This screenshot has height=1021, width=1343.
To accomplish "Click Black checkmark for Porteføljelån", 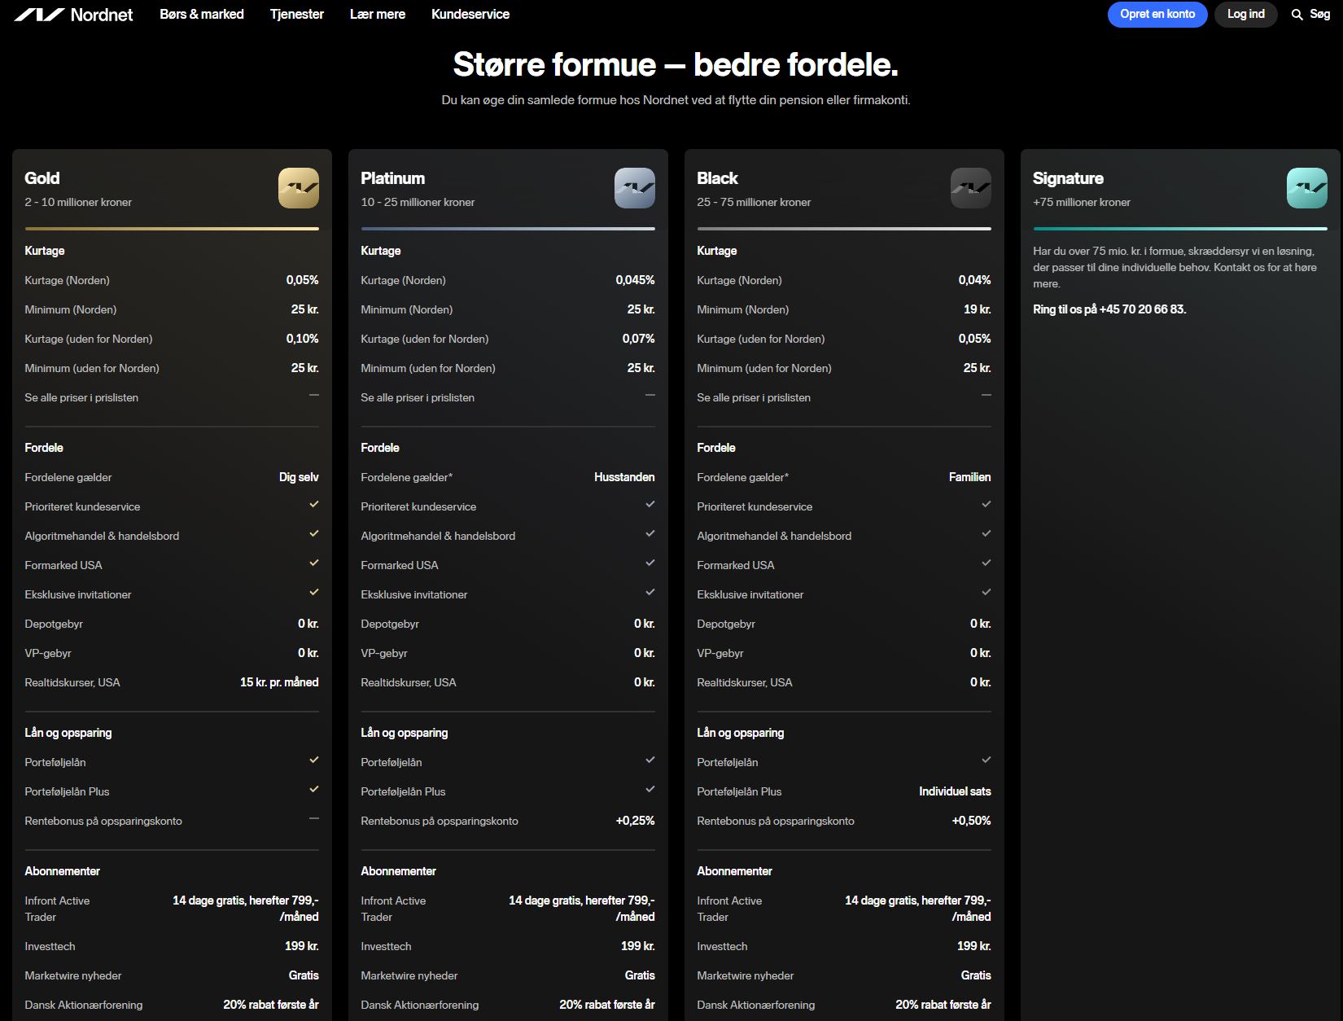I will click(x=986, y=760).
